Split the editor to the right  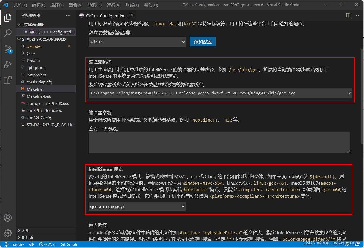pos(348,15)
